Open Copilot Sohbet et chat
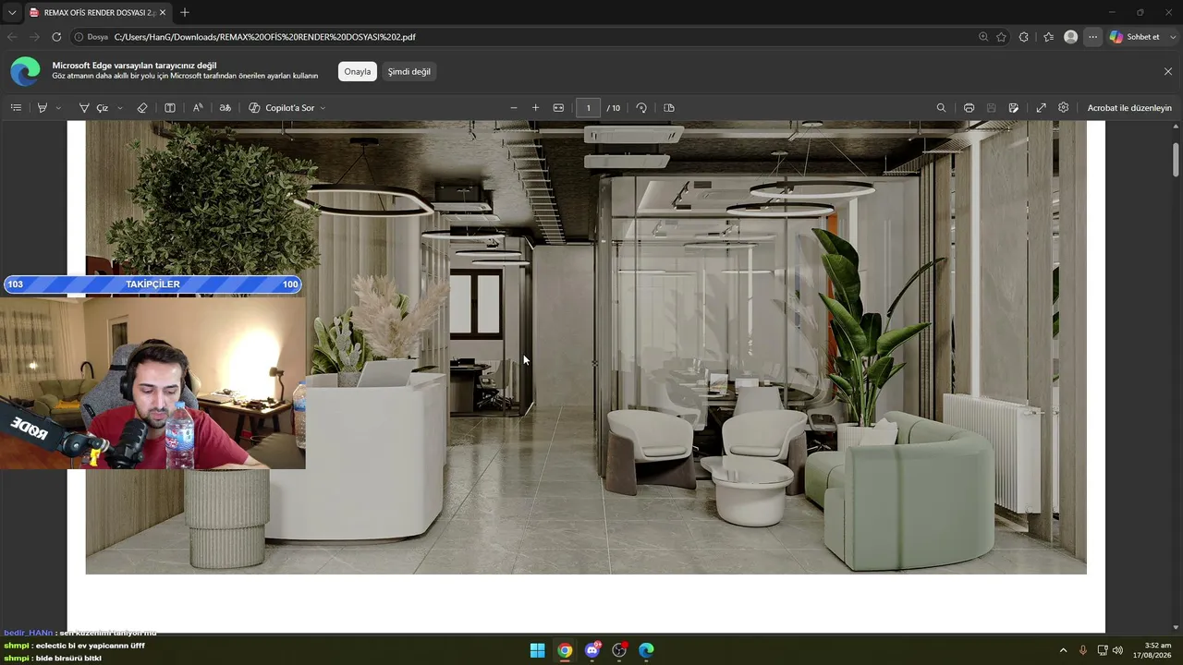Image resolution: width=1183 pixels, height=665 pixels. [x=1134, y=37]
